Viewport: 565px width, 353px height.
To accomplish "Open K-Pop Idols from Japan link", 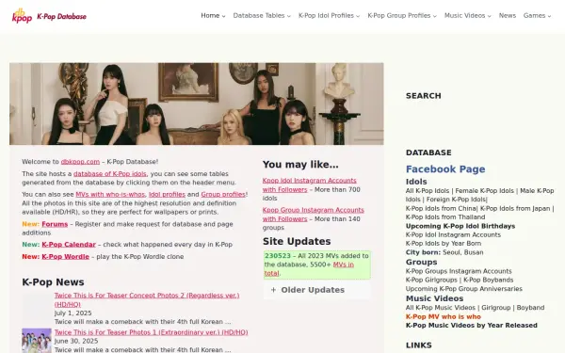I will click(x=515, y=209).
